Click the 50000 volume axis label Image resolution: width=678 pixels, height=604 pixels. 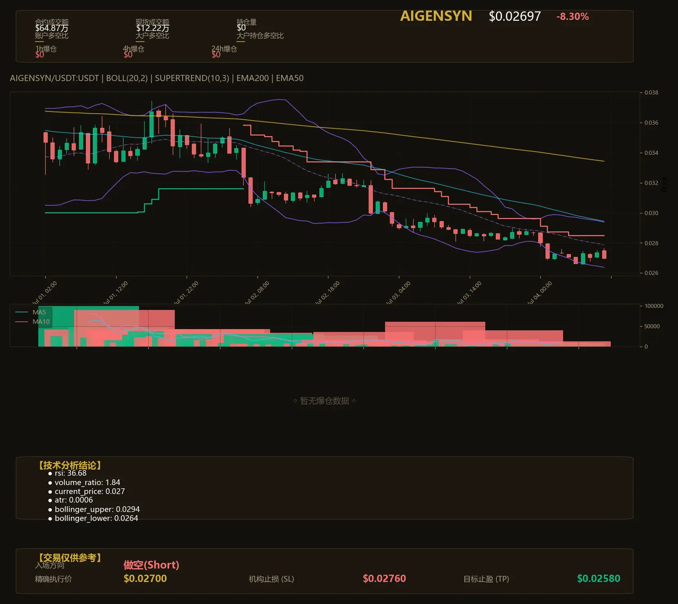pos(652,326)
